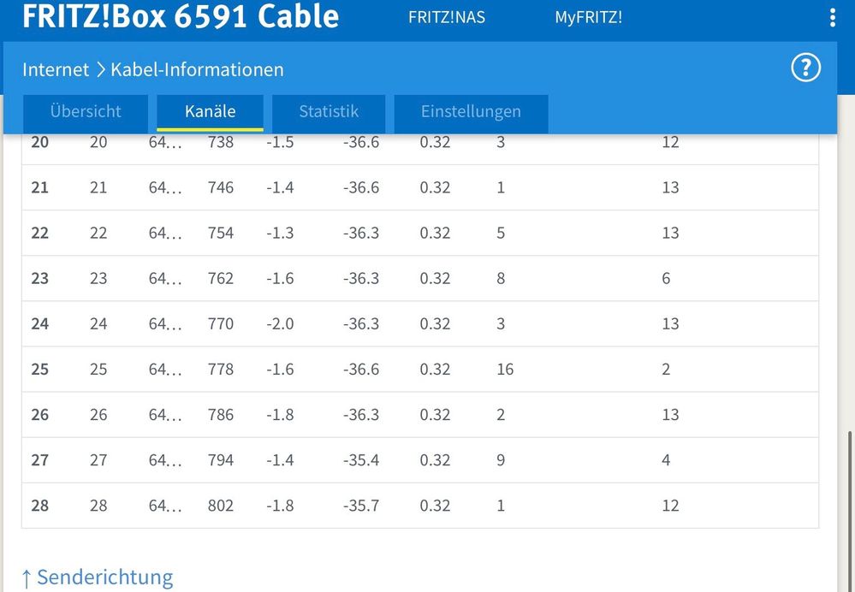
Task: Click the -35.4 value in row 27
Action: point(361,460)
